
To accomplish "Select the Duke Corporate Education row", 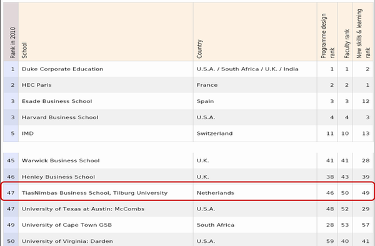I will click(188, 69).
